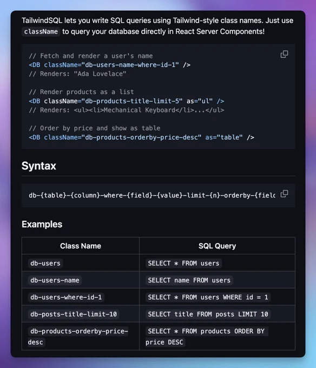Image resolution: width=316 pixels, height=368 pixels.
Task: Click the db-posts-title-limit-10 table cell
Action: coord(81,314)
